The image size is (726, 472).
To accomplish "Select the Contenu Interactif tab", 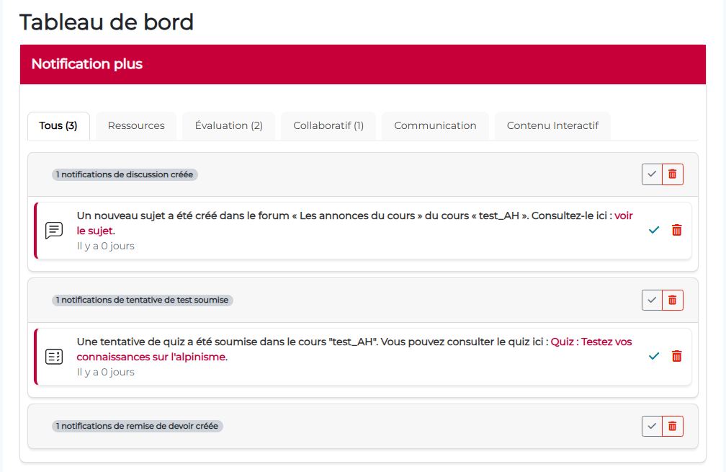I will pyautogui.click(x=552, y=125).
